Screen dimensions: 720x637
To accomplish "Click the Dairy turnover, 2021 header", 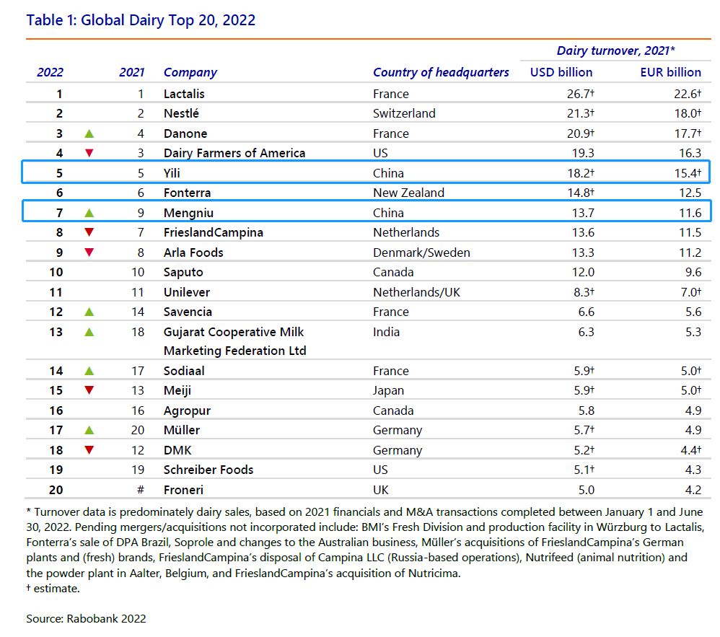I will pyautogui.click(x=616, y=50).
